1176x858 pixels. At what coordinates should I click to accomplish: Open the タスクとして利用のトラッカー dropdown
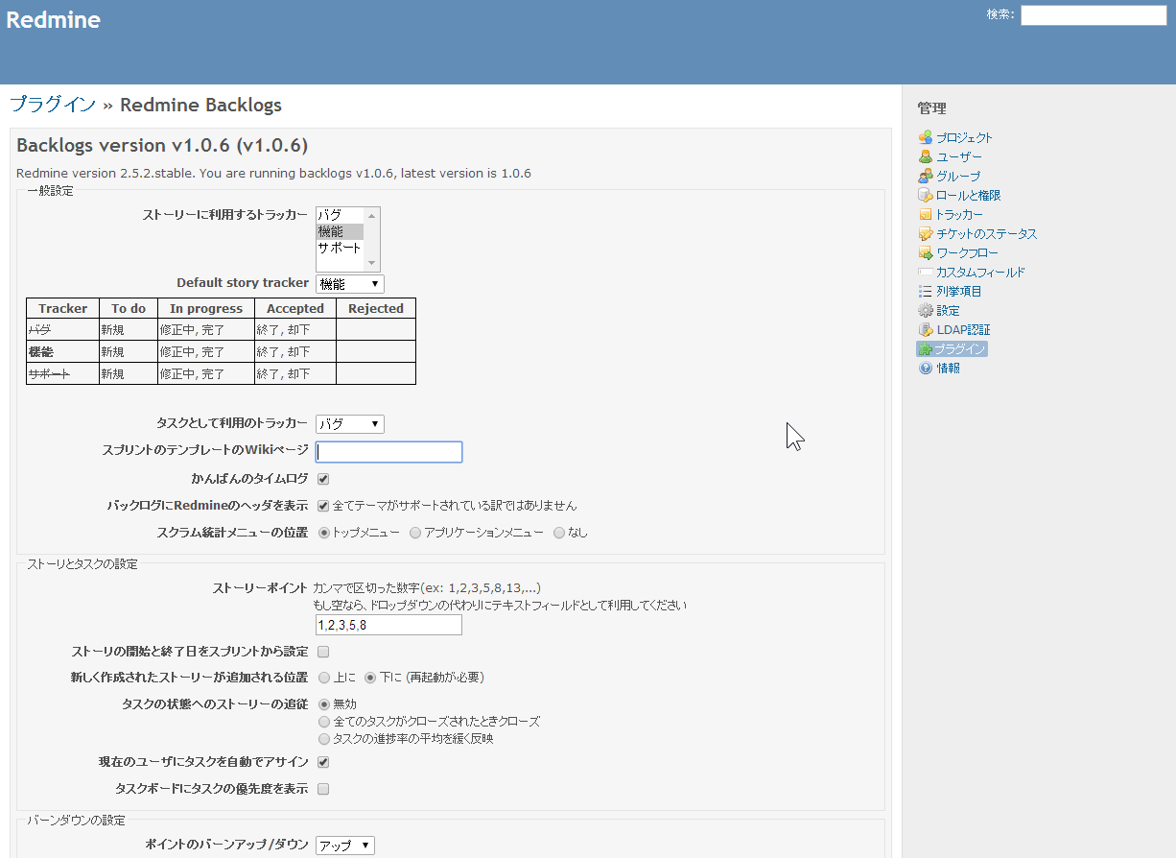point(350,424)
